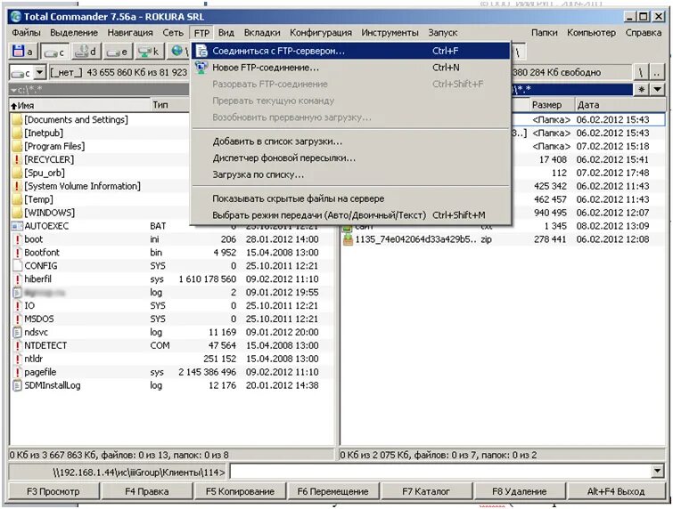Viewport: 673px width, 509px height.
Task: Open Вид menu
Action: click(226, 33)
